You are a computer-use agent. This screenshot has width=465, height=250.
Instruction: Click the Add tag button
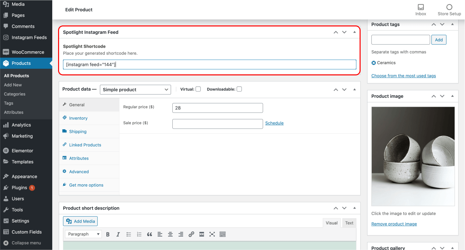tap(439, 40)
